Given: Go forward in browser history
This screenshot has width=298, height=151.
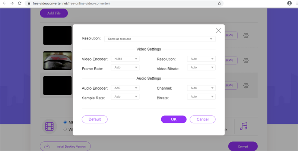Looking at the screenshot, I should (12, 3).
